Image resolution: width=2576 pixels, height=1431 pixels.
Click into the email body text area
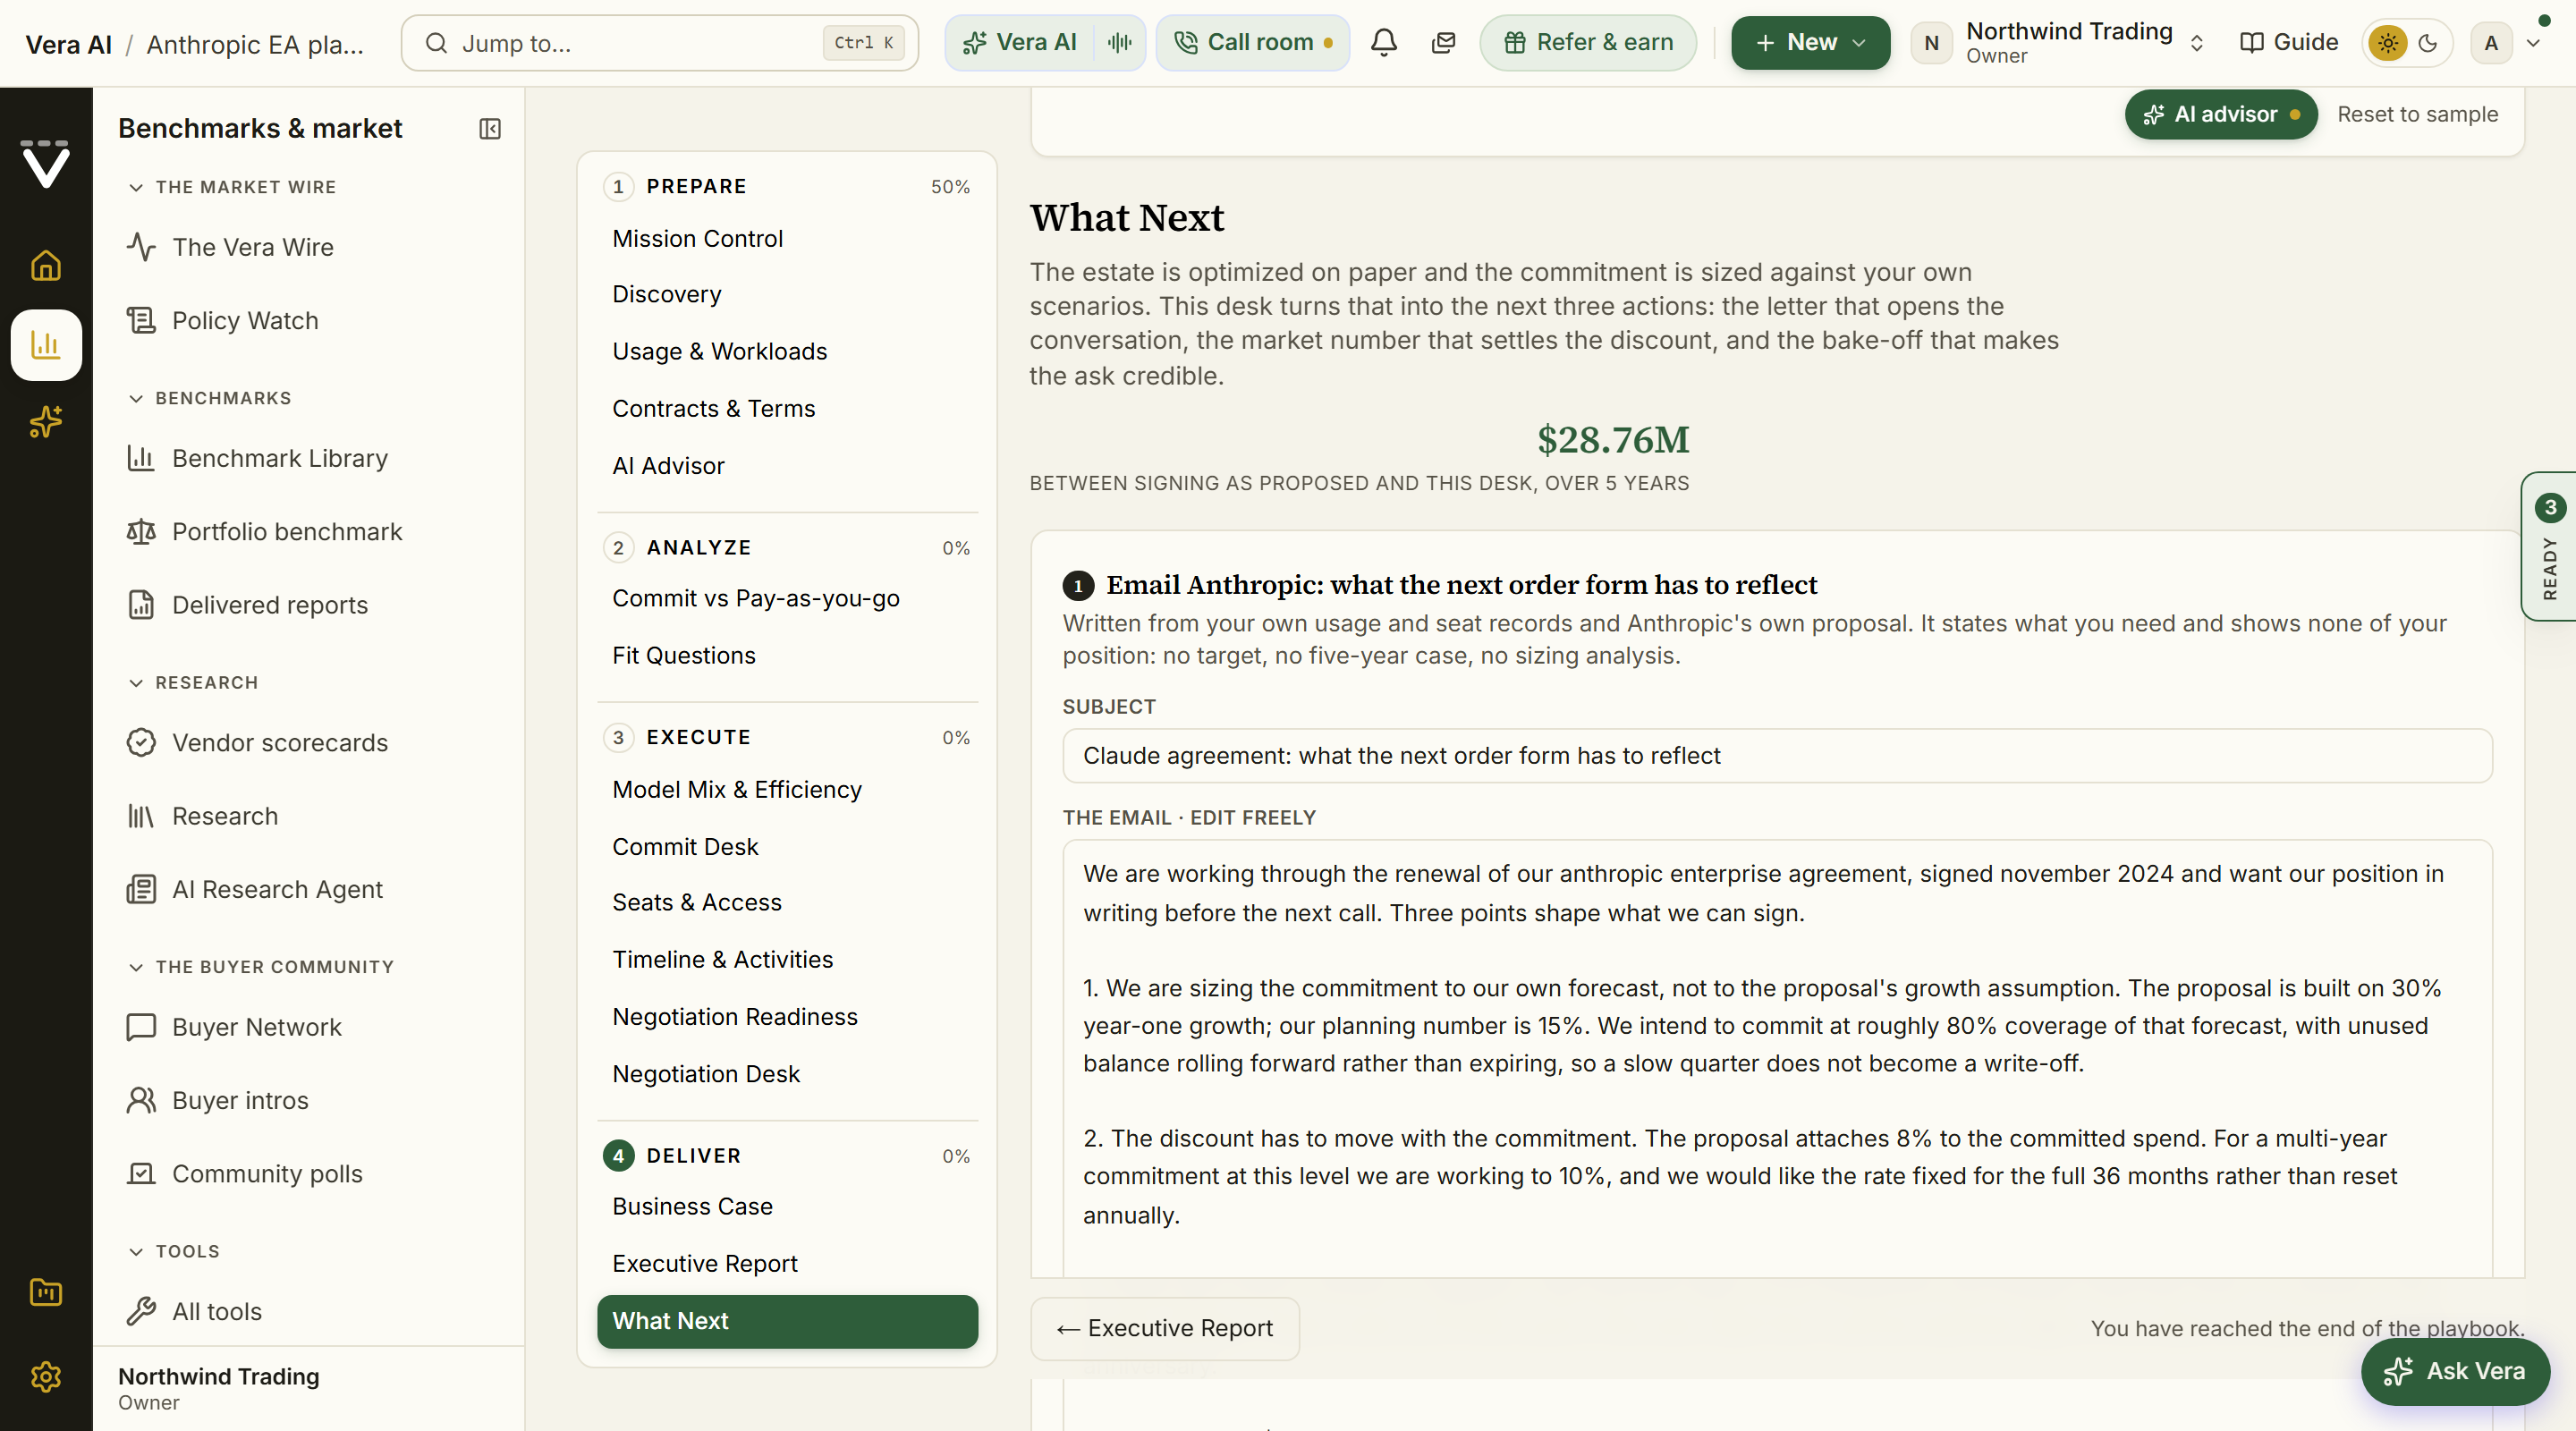[1777, 1057]
